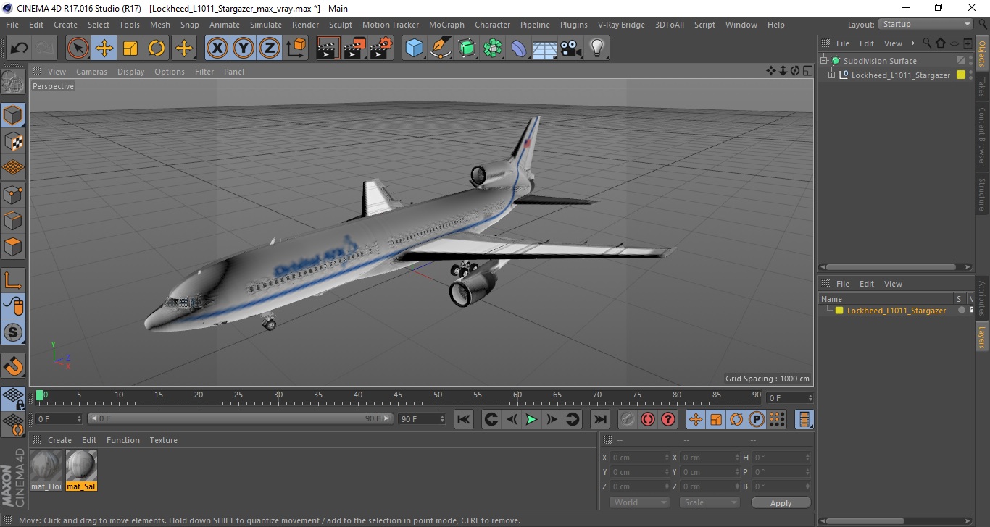Switch to Model mode
The image size is (990, 527).
13,115
